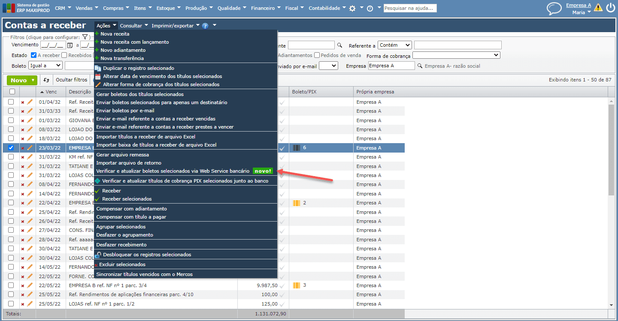
Task: Click the barcode boleto icon in row 23/03/22
Action: (x=297, y=148)
